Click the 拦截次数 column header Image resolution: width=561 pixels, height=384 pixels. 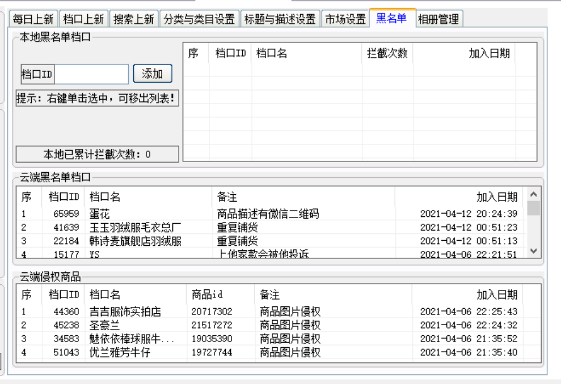click(x=387, y=54)
